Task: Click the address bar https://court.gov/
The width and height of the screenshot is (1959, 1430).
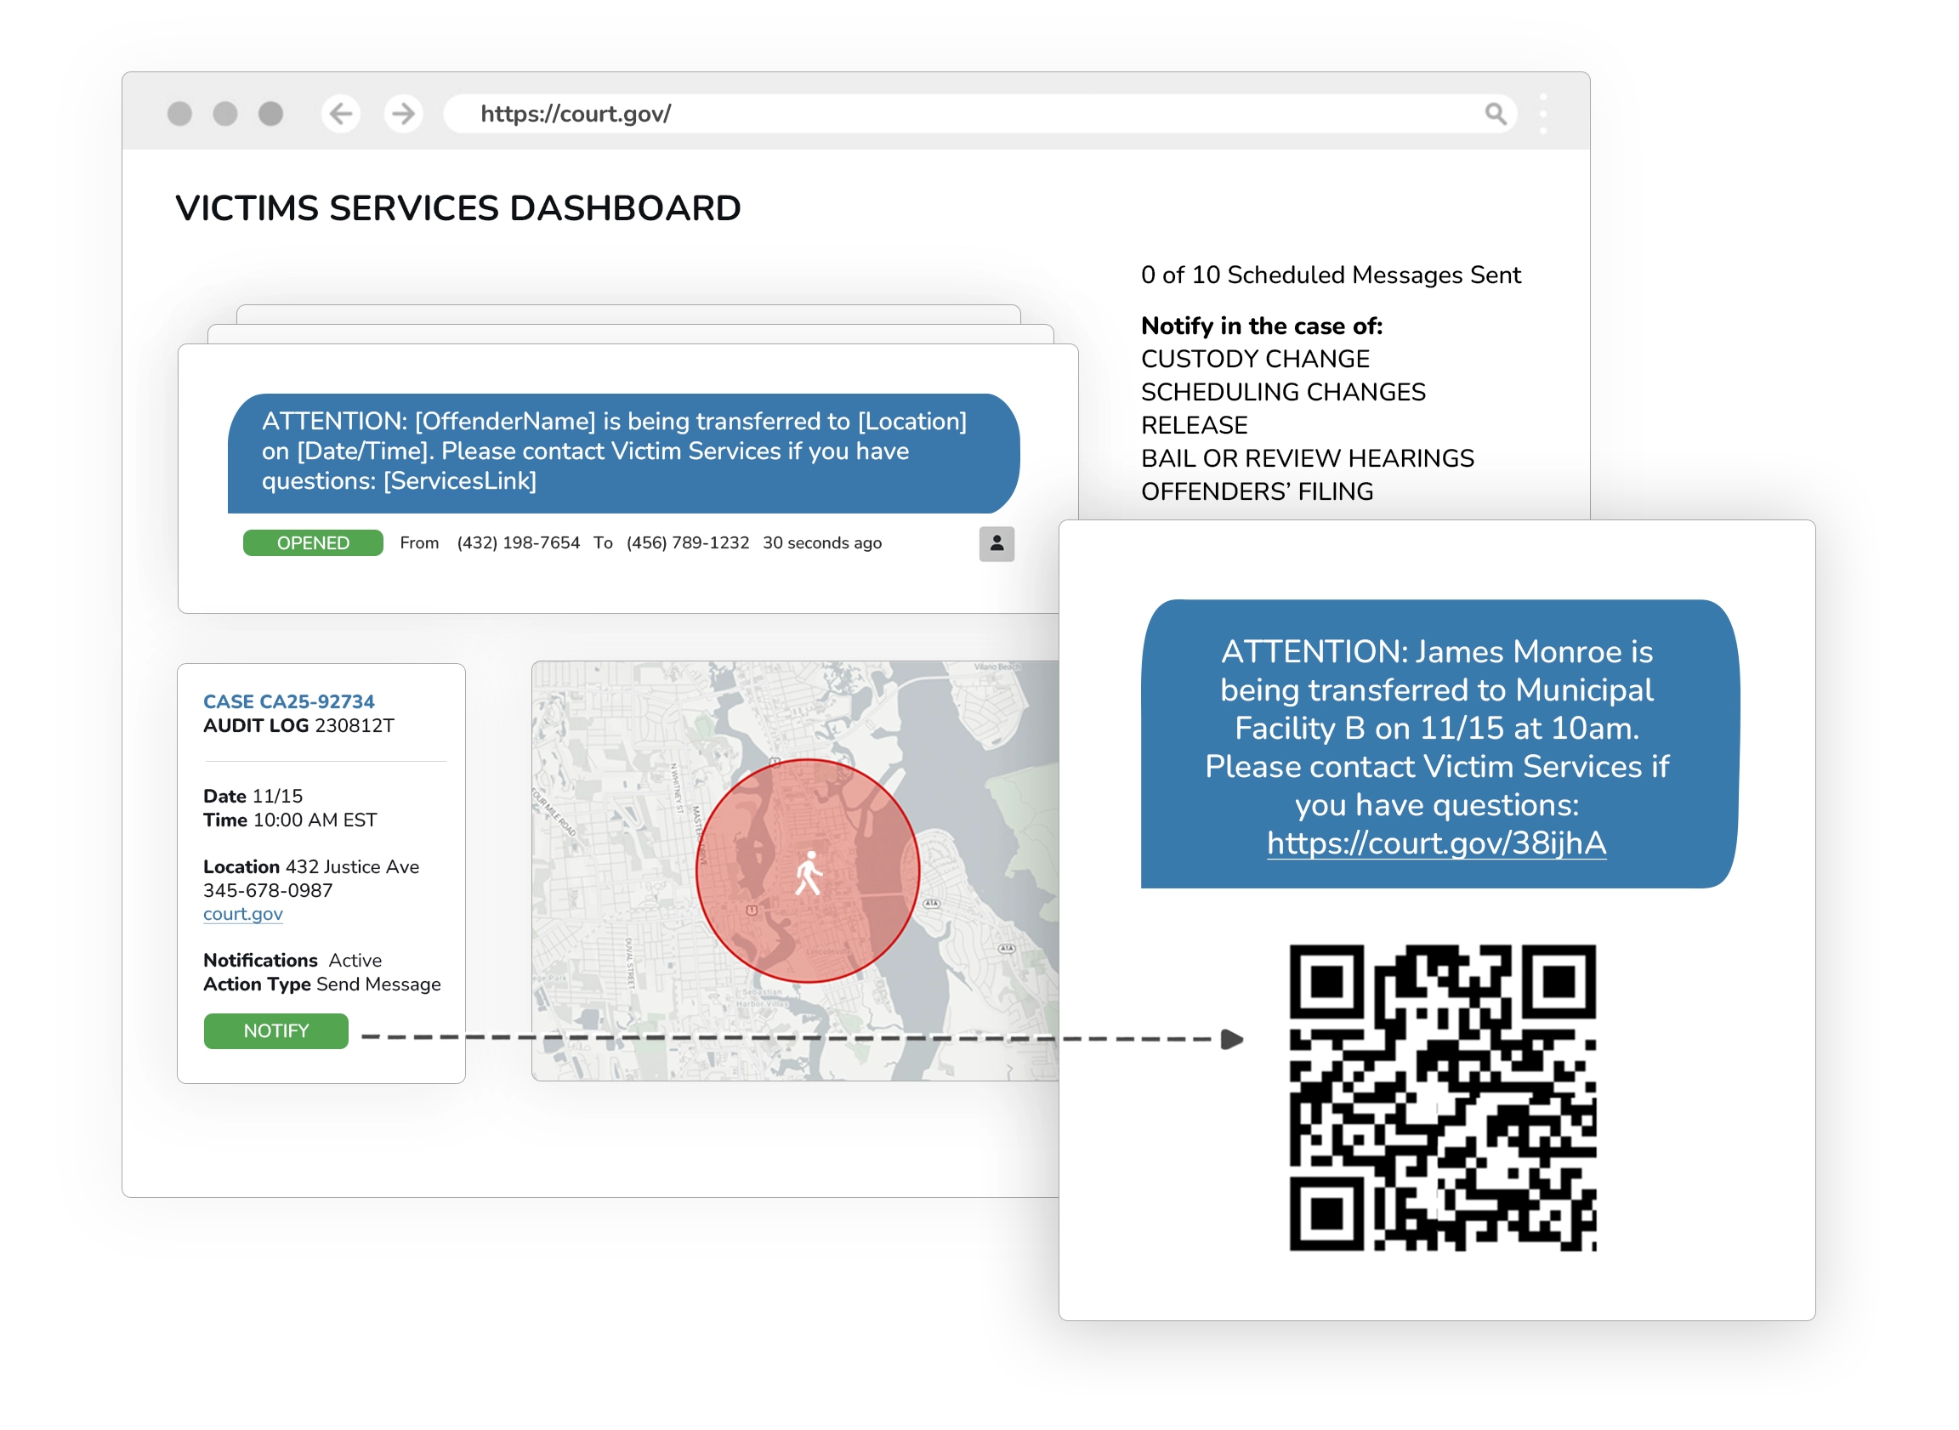Action: [980, 113]
